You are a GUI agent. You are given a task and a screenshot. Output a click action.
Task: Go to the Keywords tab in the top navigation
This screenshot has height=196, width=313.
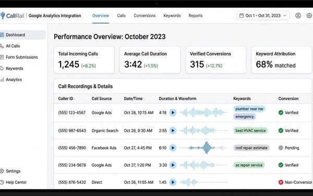(x=172, y=16)
